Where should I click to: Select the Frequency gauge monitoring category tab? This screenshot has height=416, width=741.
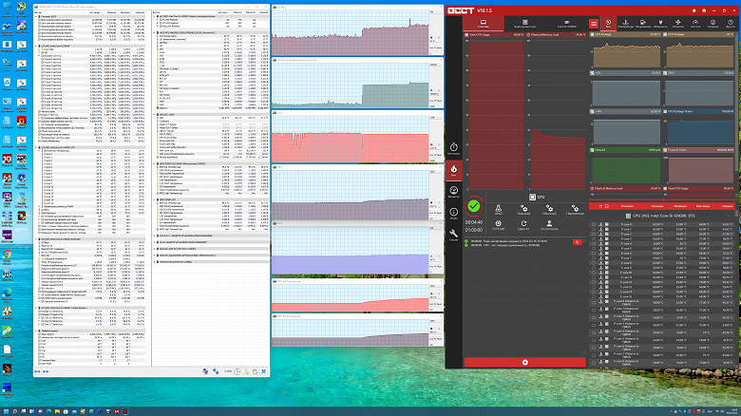(695, 24)
